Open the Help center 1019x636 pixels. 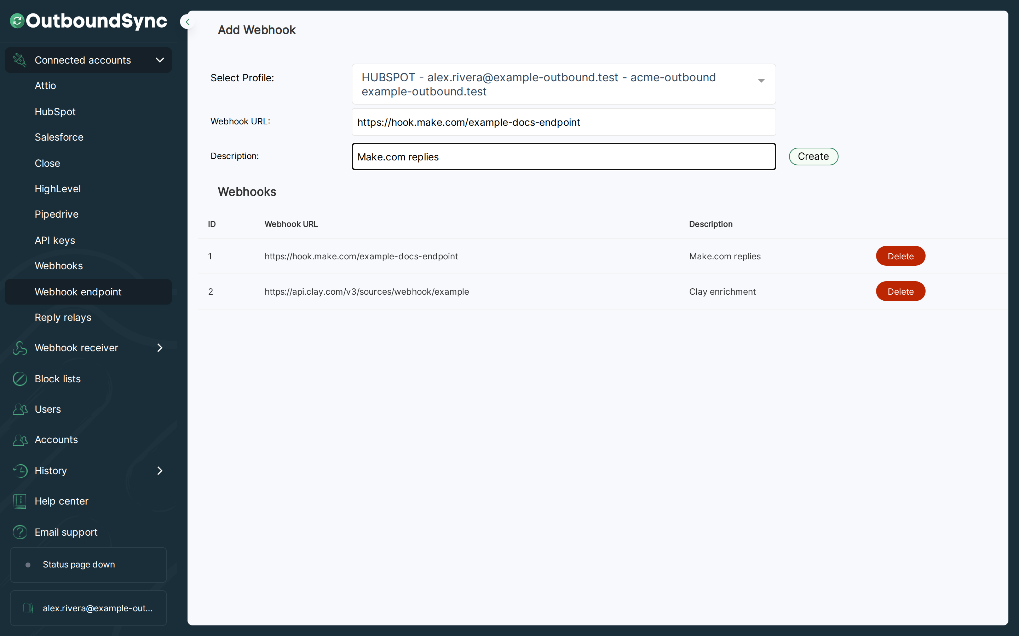pos(62,501)
